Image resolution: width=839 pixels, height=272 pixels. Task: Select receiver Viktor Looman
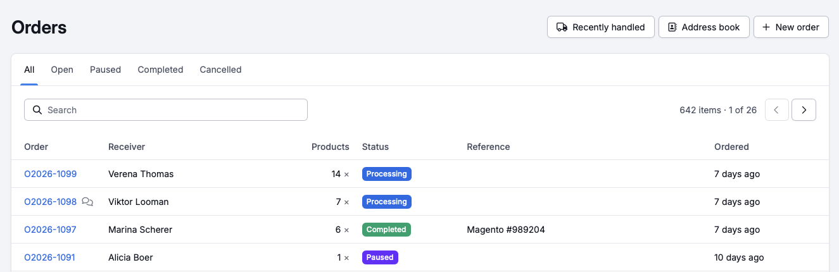coord(139,202)
